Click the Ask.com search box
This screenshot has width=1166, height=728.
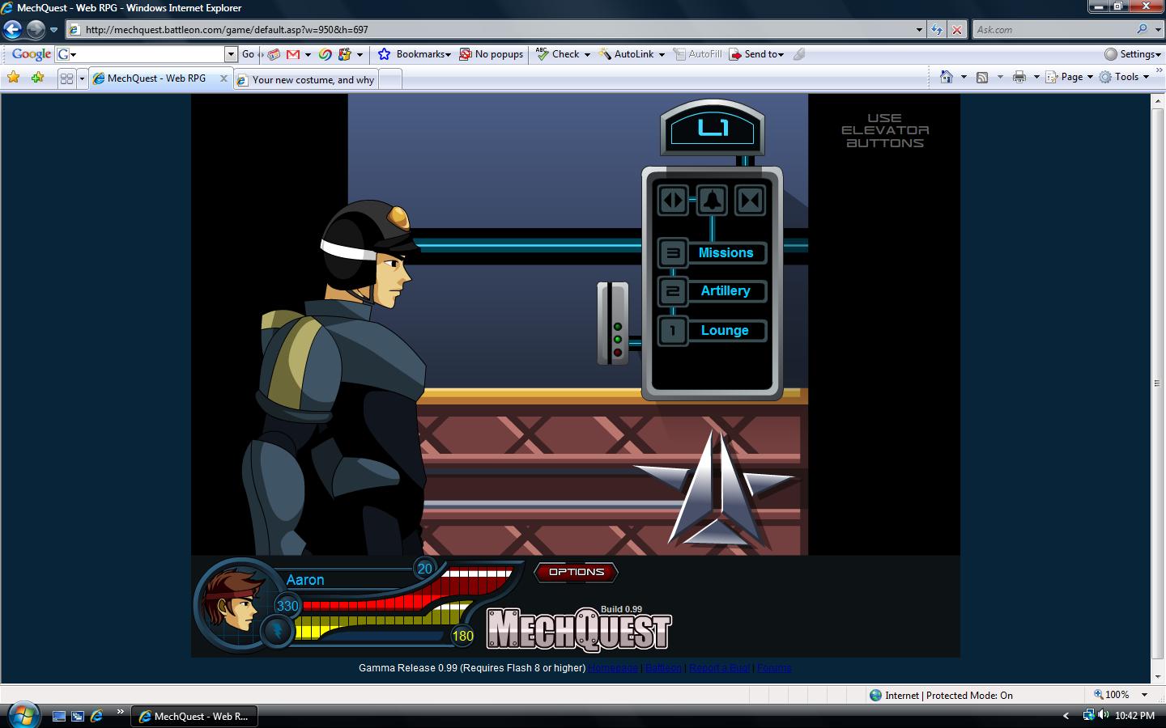tap(1053, 30)
